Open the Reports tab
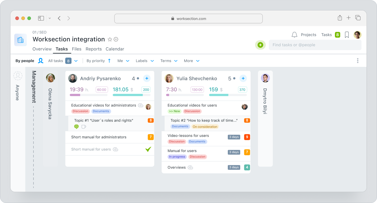 [x=93, y=49]
